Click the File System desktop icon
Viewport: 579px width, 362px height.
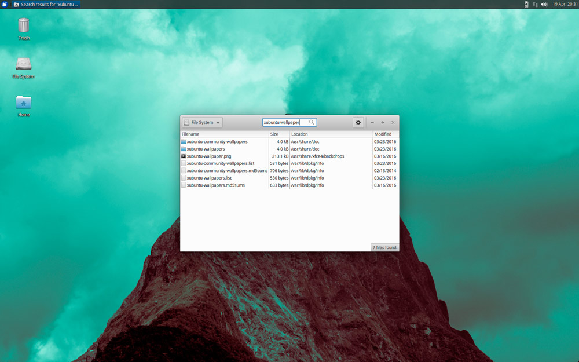pyautogui.click(x=24, y=64)
